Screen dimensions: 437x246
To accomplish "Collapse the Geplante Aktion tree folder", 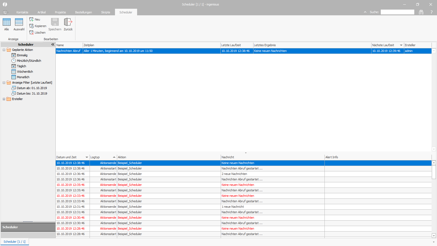I will pos(4,50).
